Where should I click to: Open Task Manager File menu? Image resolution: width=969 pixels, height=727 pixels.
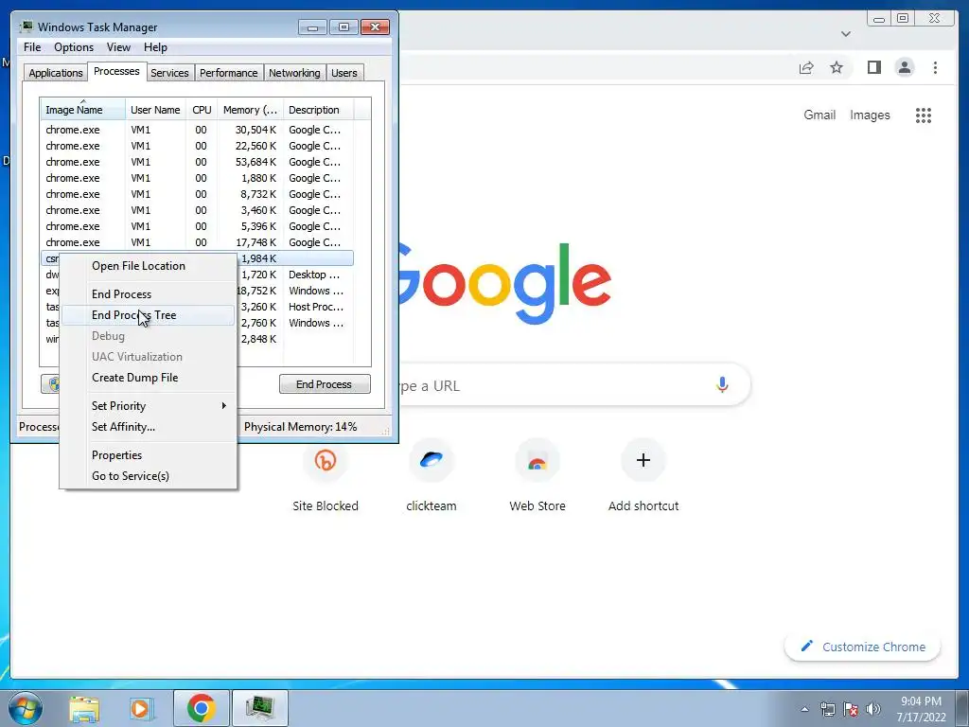coord(32,47)
